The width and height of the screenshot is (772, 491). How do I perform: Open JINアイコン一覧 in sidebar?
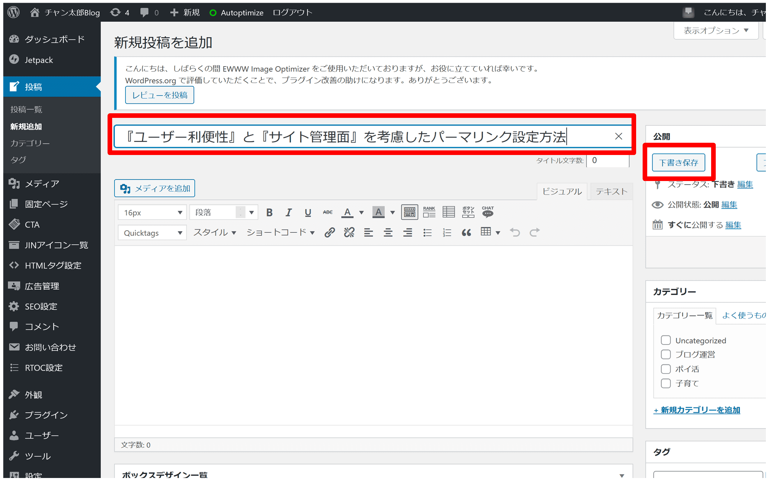[52, 245]
